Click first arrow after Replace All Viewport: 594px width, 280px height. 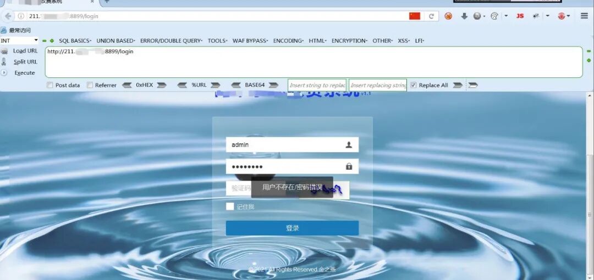click(x=458, y=85)
